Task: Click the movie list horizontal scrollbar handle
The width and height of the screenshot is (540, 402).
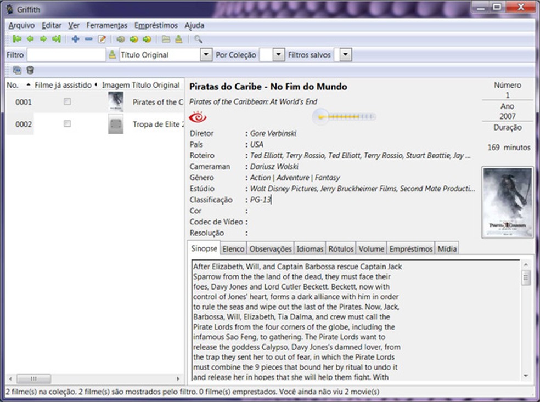Action: tap(34, 378)
